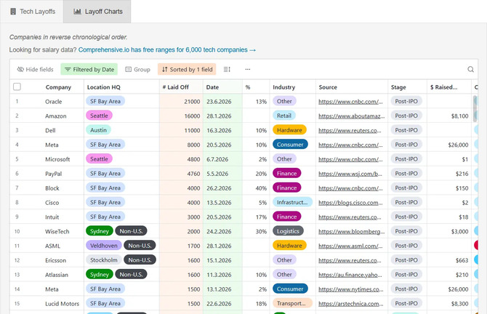Click the Hardware tag in Dell row
The width and height of the screenshot is (487, 314).
pos(289,130)
